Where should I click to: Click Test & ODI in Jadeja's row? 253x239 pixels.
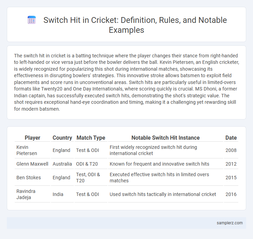91,194
